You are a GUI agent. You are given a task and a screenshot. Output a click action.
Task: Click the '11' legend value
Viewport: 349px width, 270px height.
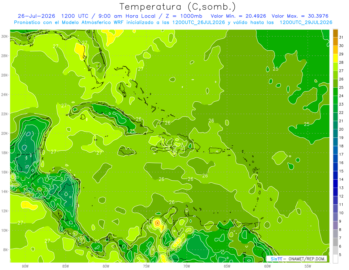341,204
